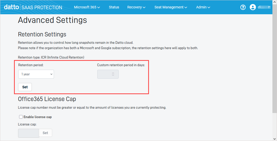Screen dimensions: 277x141
Task: Open the help question mark icon
Action: coord(243,7)
